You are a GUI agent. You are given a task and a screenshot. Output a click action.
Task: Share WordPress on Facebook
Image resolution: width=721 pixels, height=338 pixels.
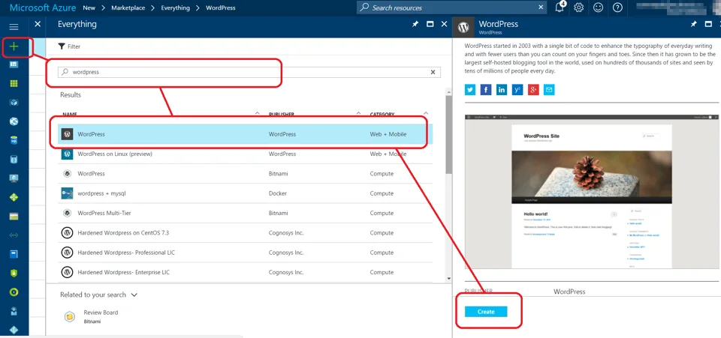486,89
